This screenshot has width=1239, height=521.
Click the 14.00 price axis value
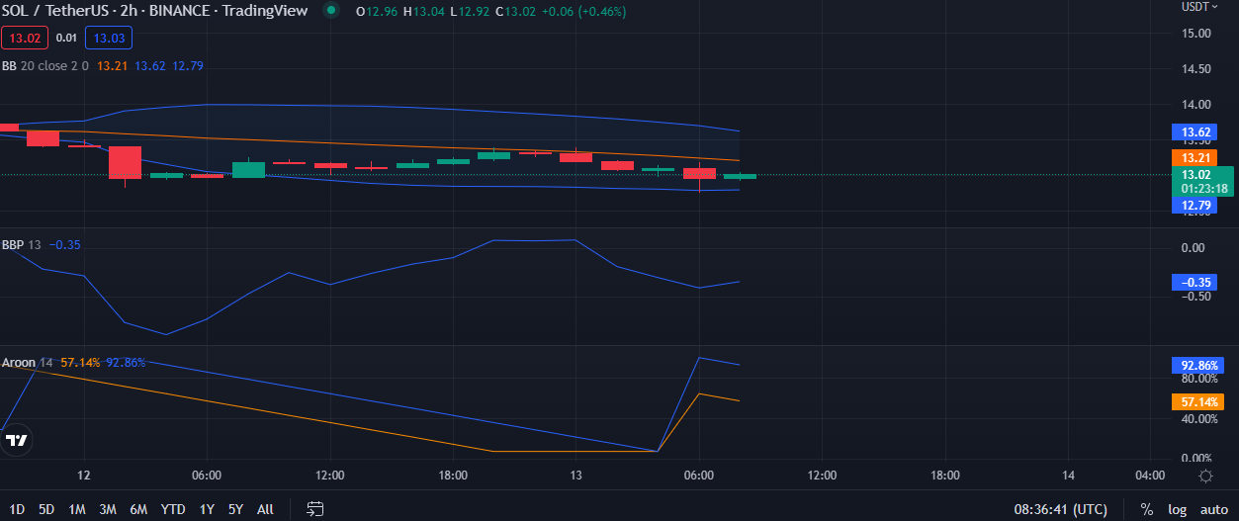(x=1196, y=105)
